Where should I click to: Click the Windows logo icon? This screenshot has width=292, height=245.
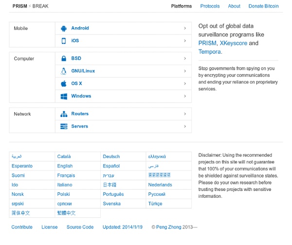point(64,96)
